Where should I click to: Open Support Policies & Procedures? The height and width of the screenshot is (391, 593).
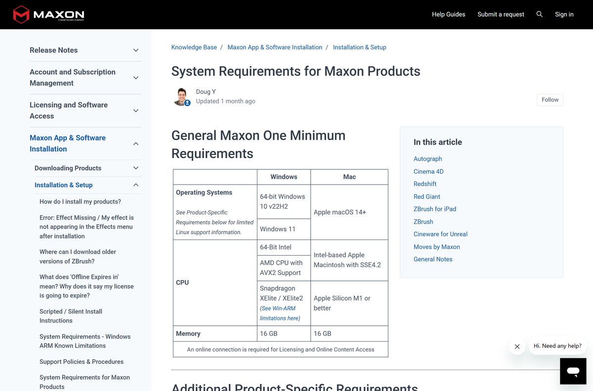point(82,362)
